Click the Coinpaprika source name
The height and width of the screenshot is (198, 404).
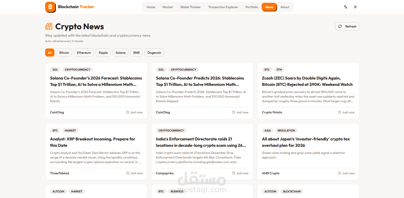click(165, 173)
